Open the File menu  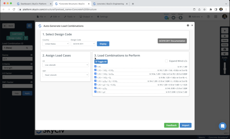[41, 17]
